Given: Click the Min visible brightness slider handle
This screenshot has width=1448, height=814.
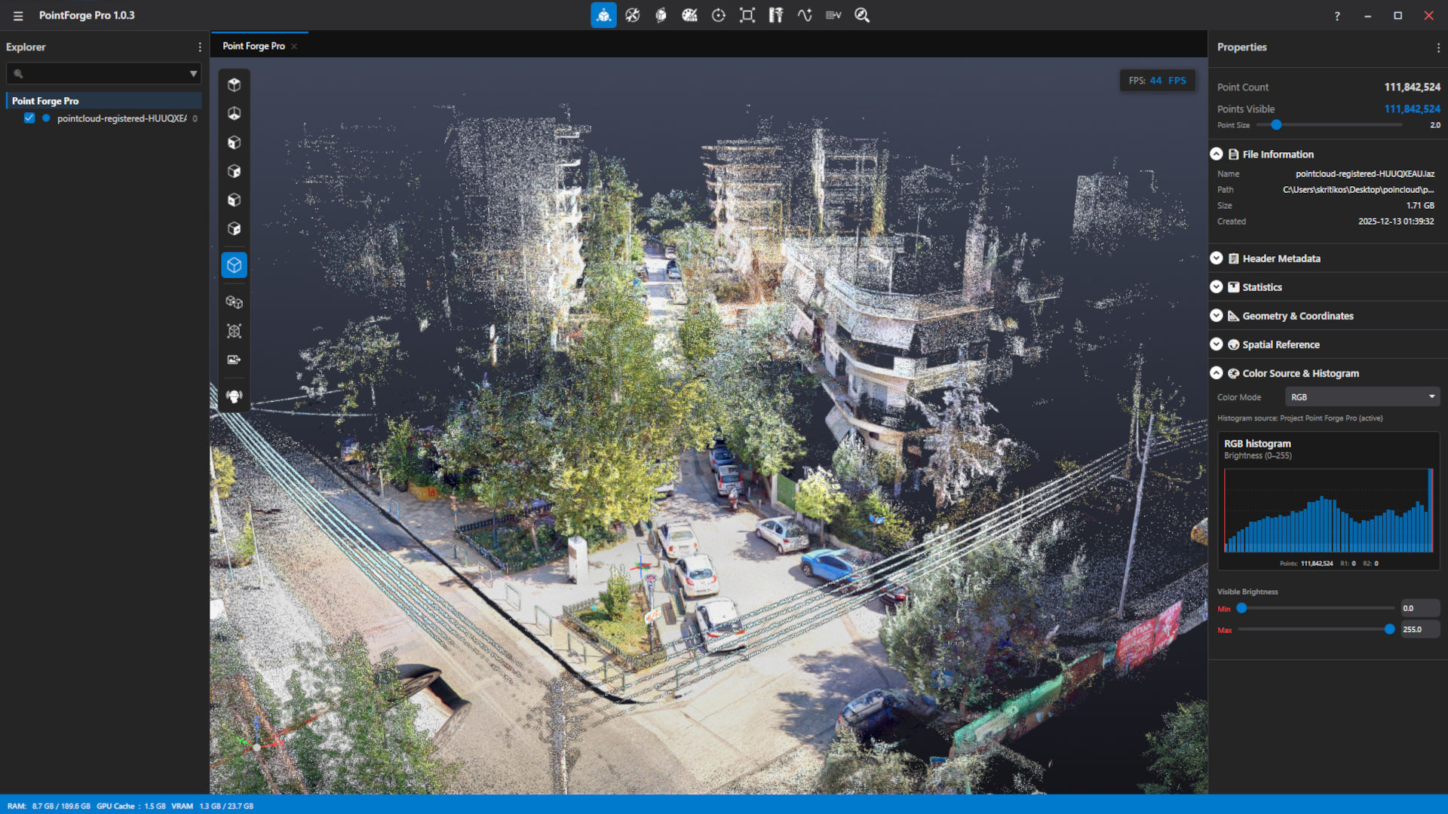Looking at the screenshot, I should [x=1241, y=608].
